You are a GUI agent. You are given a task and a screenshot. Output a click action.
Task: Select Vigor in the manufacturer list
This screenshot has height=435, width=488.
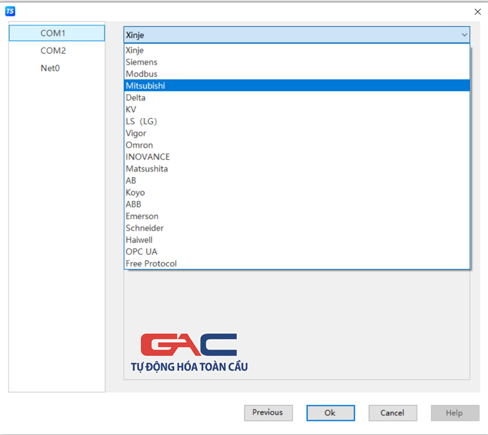click(296, 133)
